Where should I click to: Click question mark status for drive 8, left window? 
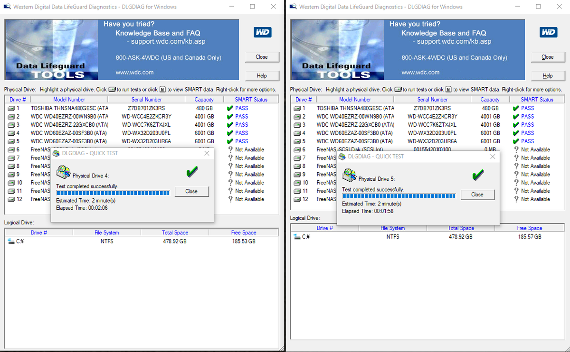(230, 166)
